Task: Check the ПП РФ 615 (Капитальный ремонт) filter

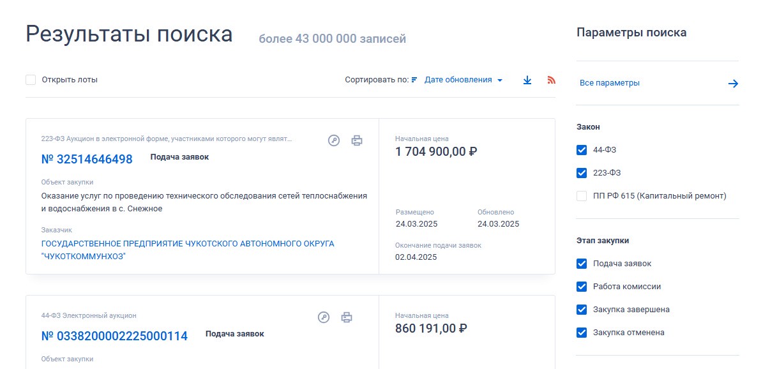Action: (x=582, y=196)
